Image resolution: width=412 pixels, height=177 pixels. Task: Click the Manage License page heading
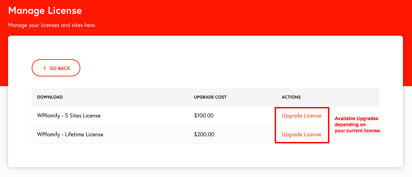(x=45, y=10)
